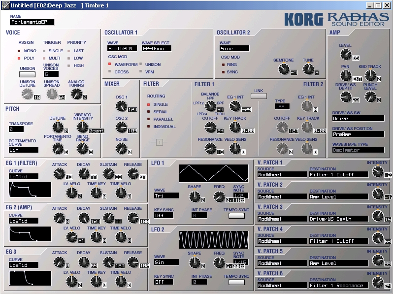
Task: Select LAST priority option
Action: 68,51
